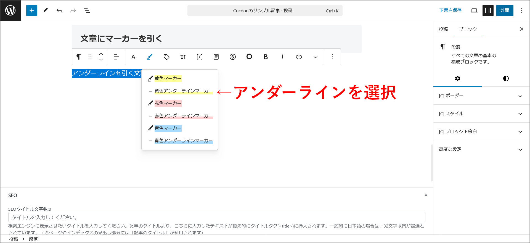Open the shortcode bracket tool
This screenshot has width=530, height=243.
[200, 57]
